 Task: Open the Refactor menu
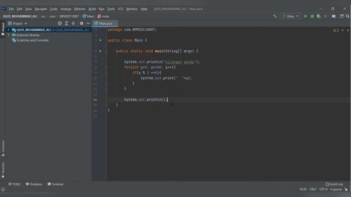80,9
